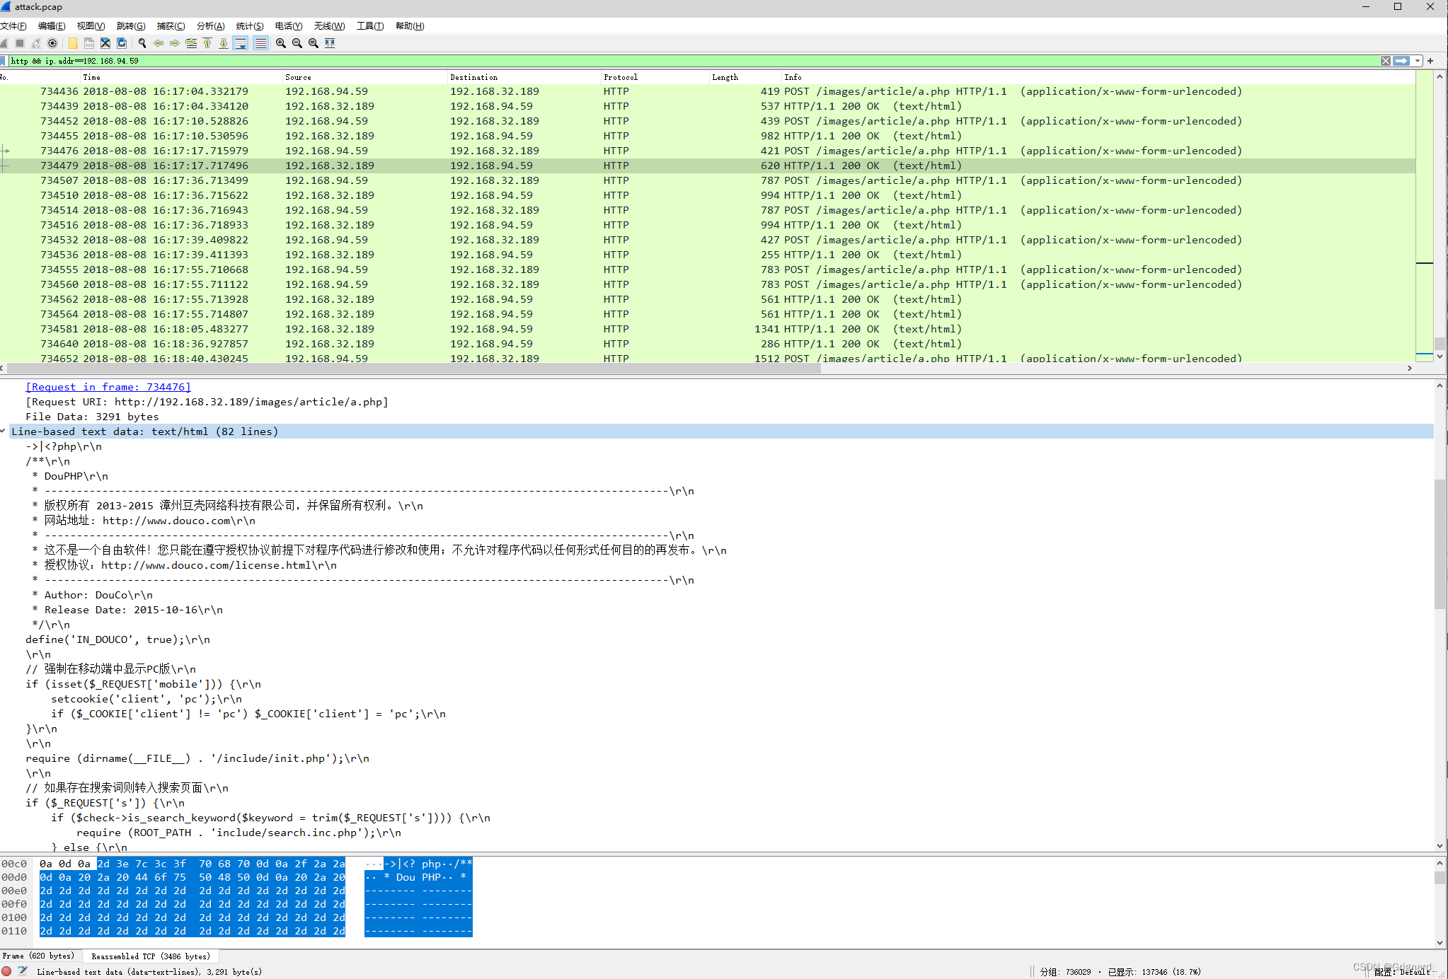The image size is (1448, 979).
Task: Zoom in the main window text
Action: 281,43
